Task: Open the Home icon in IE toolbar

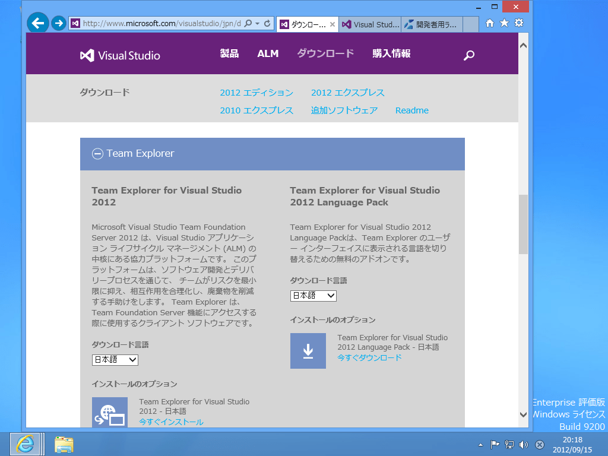Action: (490, 23)
